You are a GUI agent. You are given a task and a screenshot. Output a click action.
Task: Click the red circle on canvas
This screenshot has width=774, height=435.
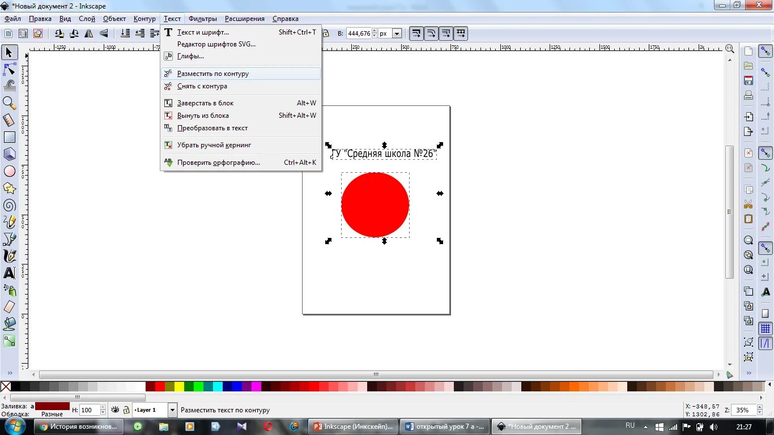click(x=375, y=204)
